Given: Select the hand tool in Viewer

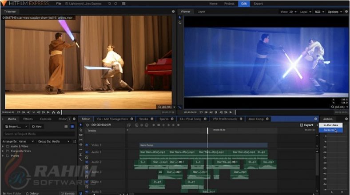Looking at the screenshot, I should 180,23.
